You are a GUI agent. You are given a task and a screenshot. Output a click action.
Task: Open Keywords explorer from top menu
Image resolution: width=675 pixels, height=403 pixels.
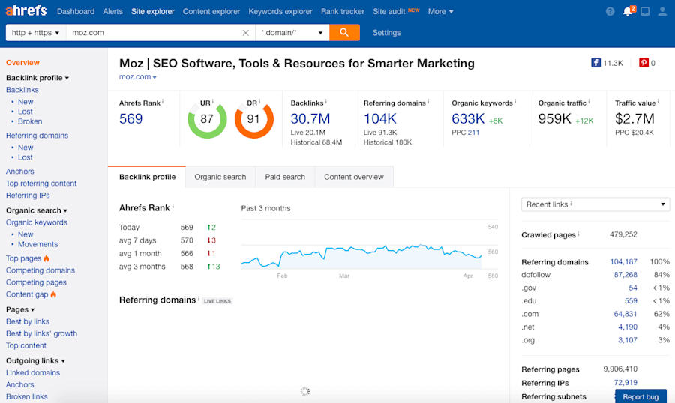click(x=280, y=12)
